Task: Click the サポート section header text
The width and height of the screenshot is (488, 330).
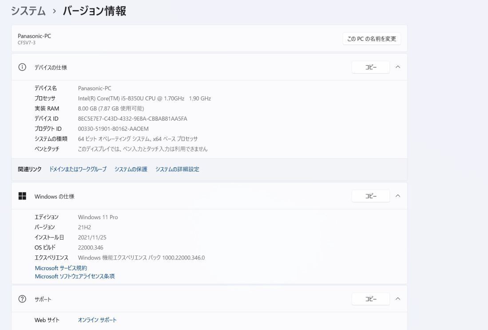Action: 43,299
